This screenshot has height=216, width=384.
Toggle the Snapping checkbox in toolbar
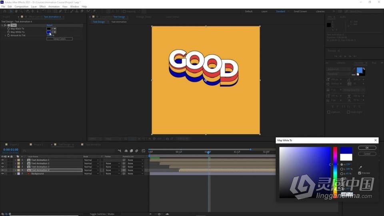coord(124,11)
